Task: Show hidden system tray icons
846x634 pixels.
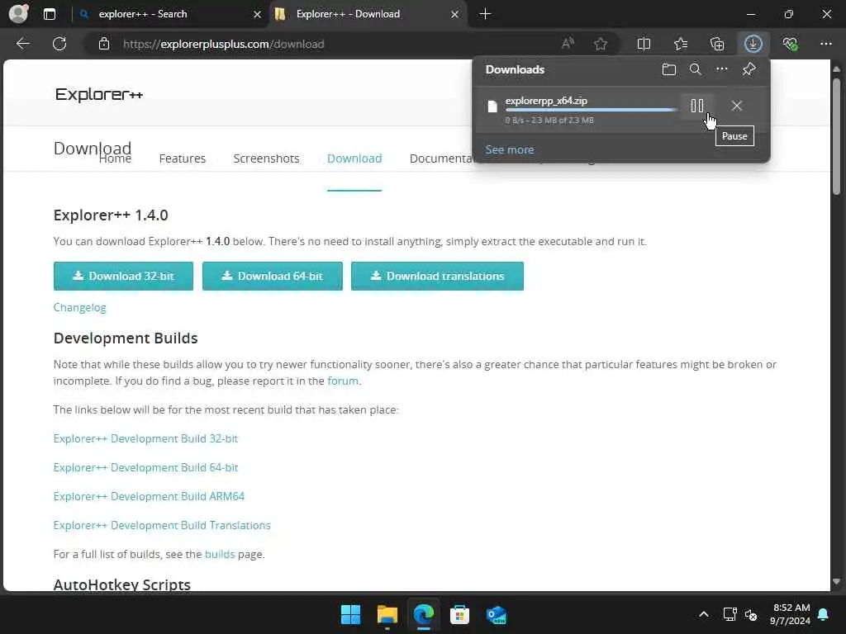Action: coord(704,614)
